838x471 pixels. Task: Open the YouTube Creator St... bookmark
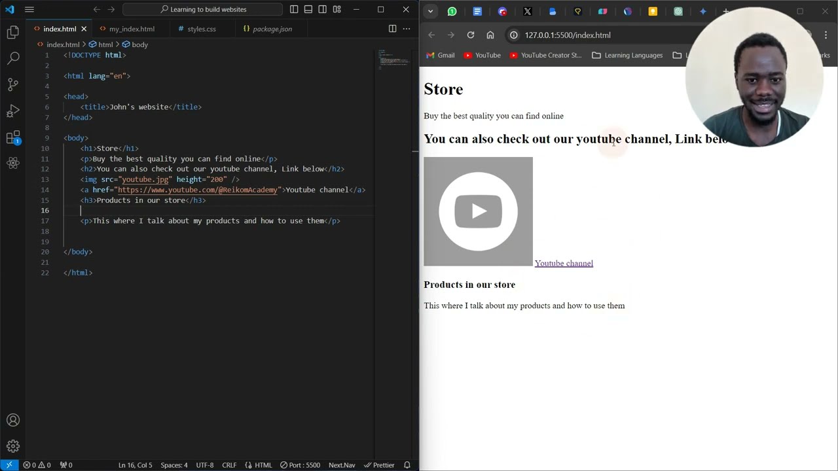point(545,55)
